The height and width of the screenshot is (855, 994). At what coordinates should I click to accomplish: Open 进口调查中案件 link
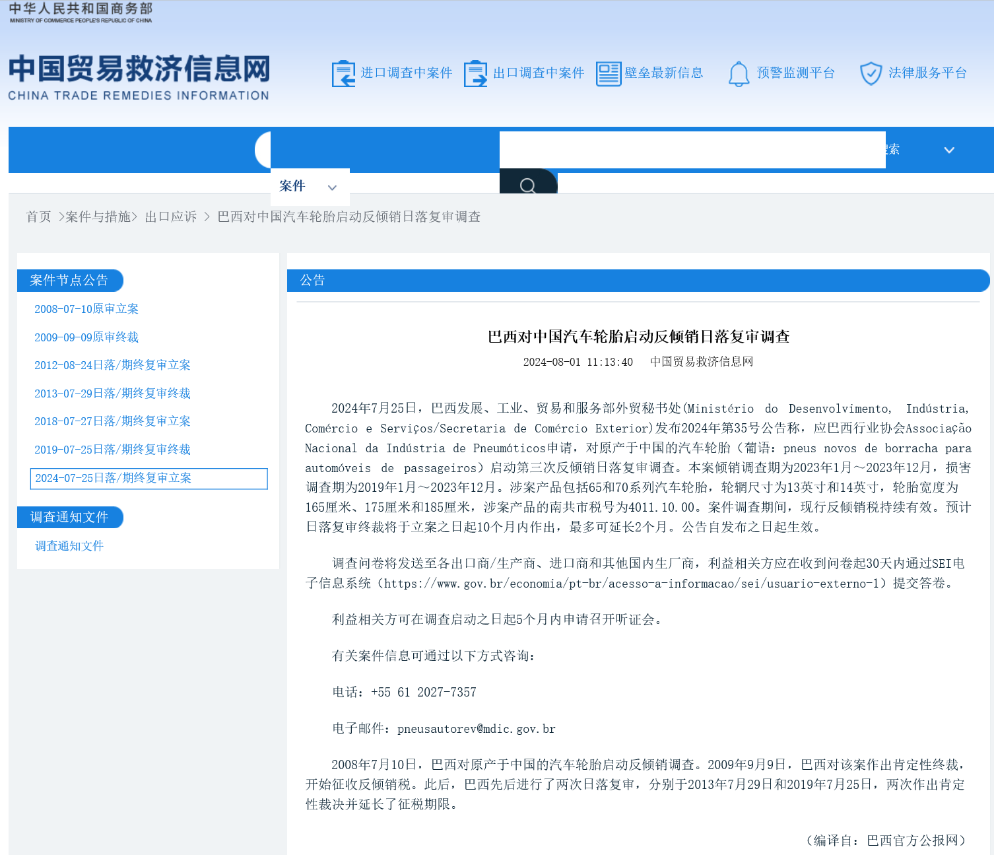pos(407,73)
